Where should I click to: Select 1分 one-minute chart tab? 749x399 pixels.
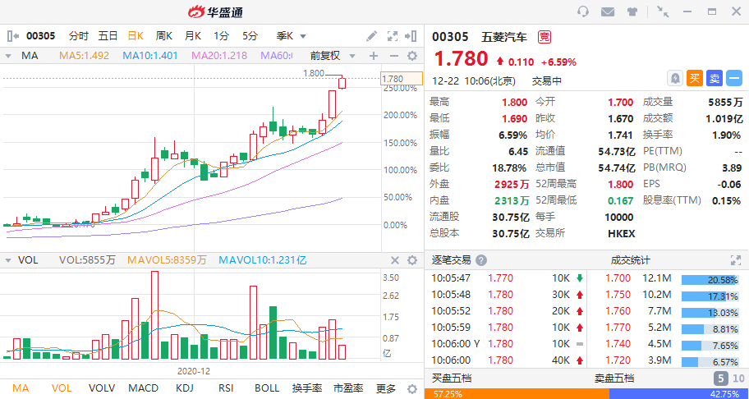tap(221, 36)
